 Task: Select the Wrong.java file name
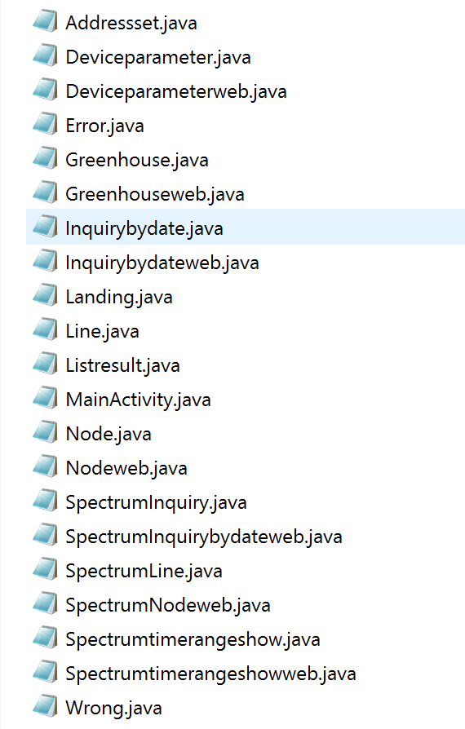[114, 708]
